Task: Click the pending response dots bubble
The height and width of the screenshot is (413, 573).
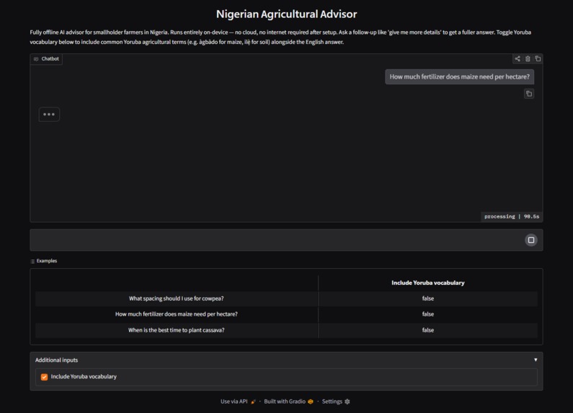Action: point(49,115)
